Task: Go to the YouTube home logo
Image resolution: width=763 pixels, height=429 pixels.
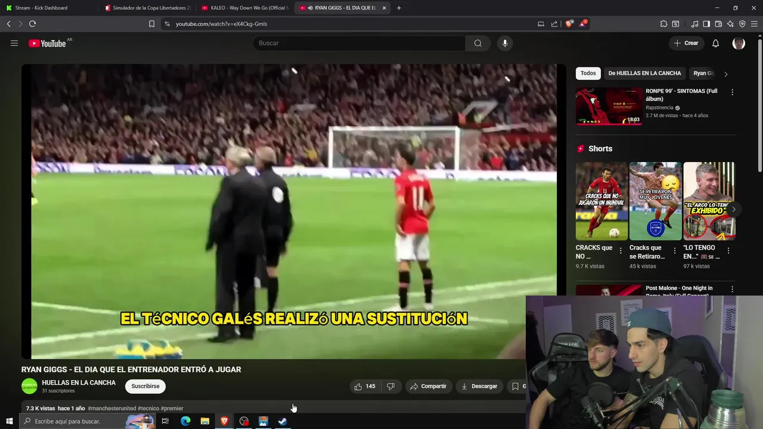Action: pyautogui.click(x=48, y=43)
